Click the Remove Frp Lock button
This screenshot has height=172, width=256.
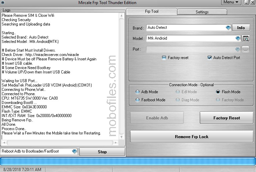192,136
